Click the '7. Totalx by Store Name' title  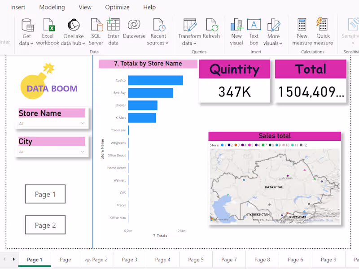click(x=148, y=64)
